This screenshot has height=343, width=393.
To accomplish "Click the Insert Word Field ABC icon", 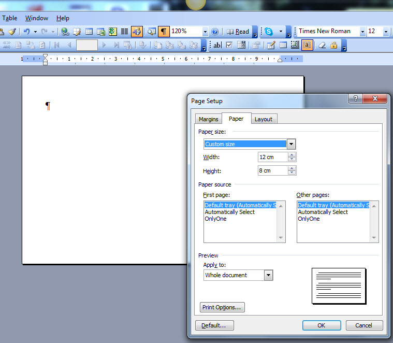I will 7,45.
